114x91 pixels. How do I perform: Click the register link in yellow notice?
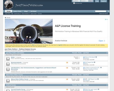[60, 45]
